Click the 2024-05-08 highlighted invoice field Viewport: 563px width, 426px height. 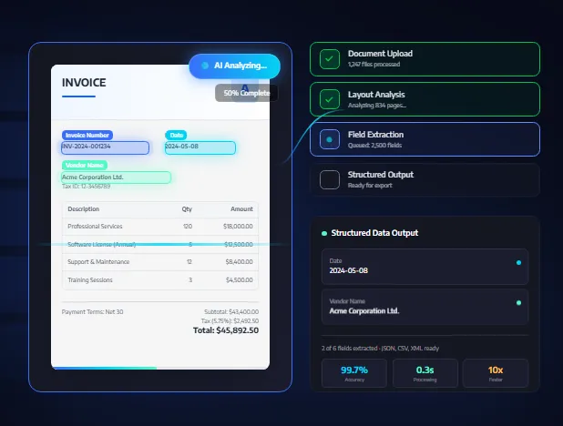point(200,147)
